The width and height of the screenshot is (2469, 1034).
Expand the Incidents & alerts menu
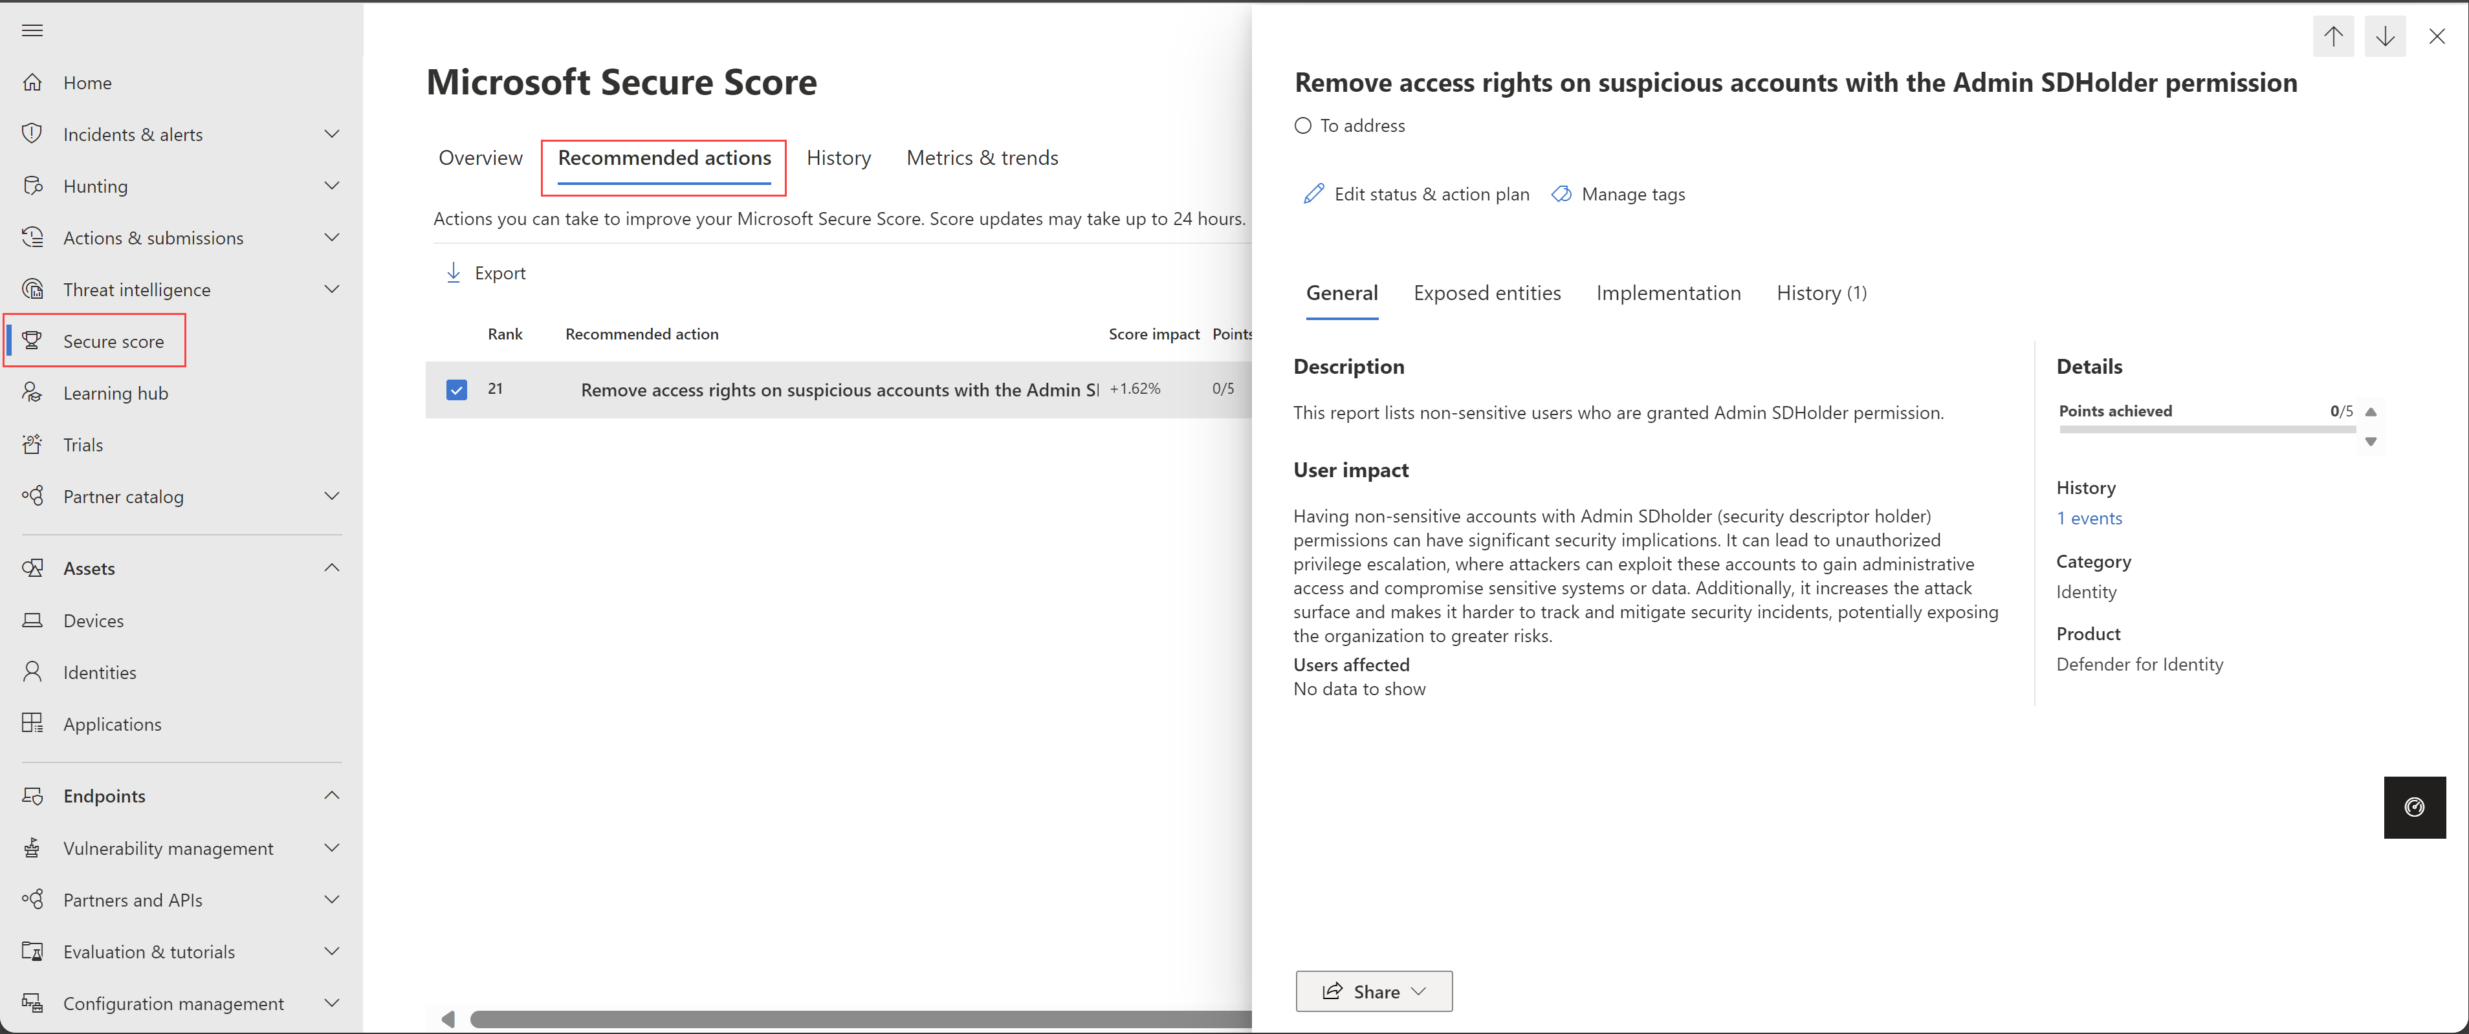click(332, 134)
